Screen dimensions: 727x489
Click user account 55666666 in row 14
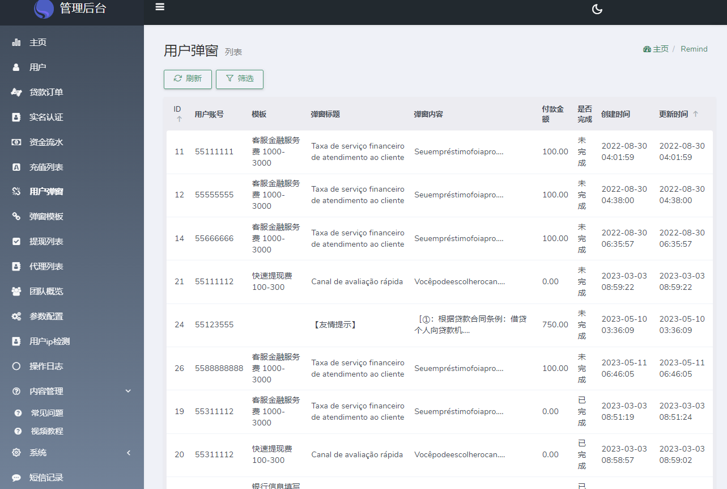(x=214, y=238)
